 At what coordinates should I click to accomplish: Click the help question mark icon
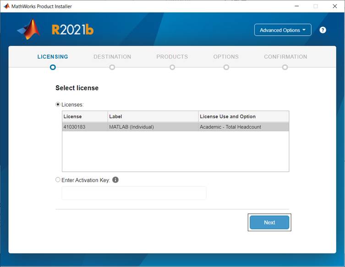pos(323,30)
